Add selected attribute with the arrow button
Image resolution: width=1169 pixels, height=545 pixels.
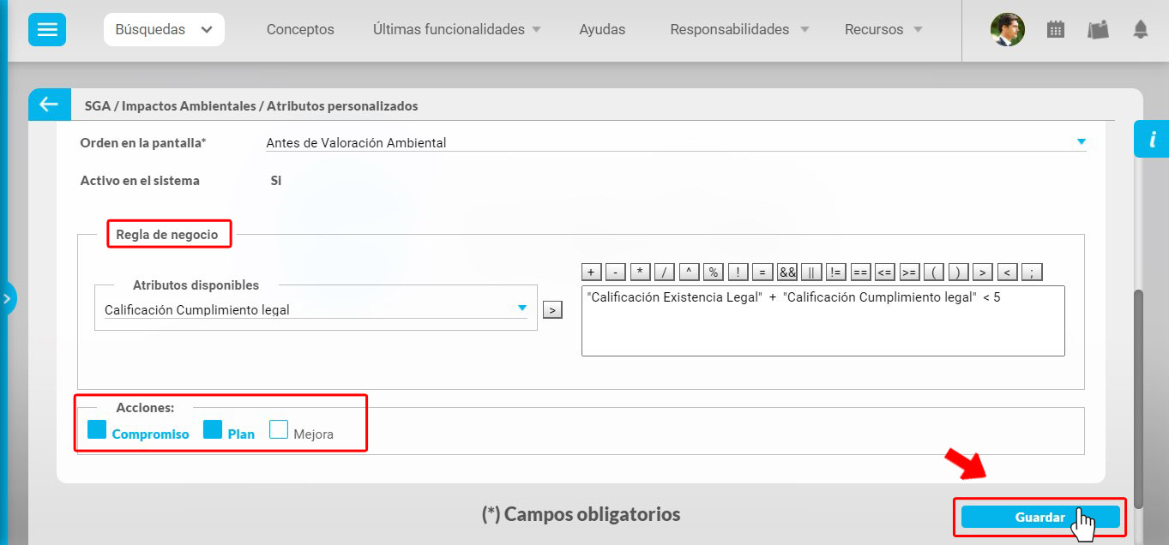pos(553,309)
